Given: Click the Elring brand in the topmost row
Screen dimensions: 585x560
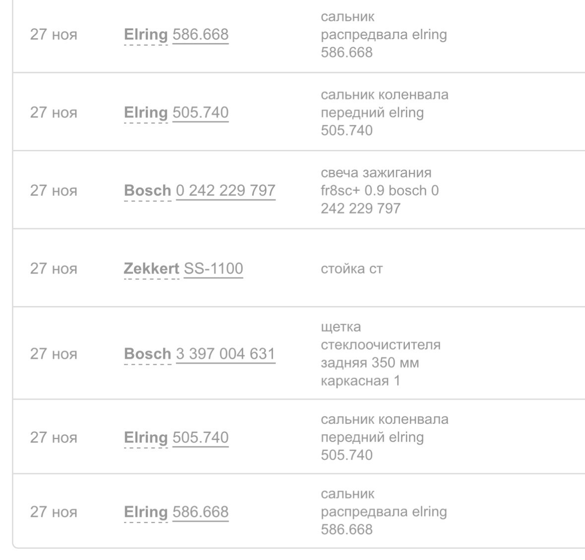Looking at the screenshot, I should pos(146,35).
